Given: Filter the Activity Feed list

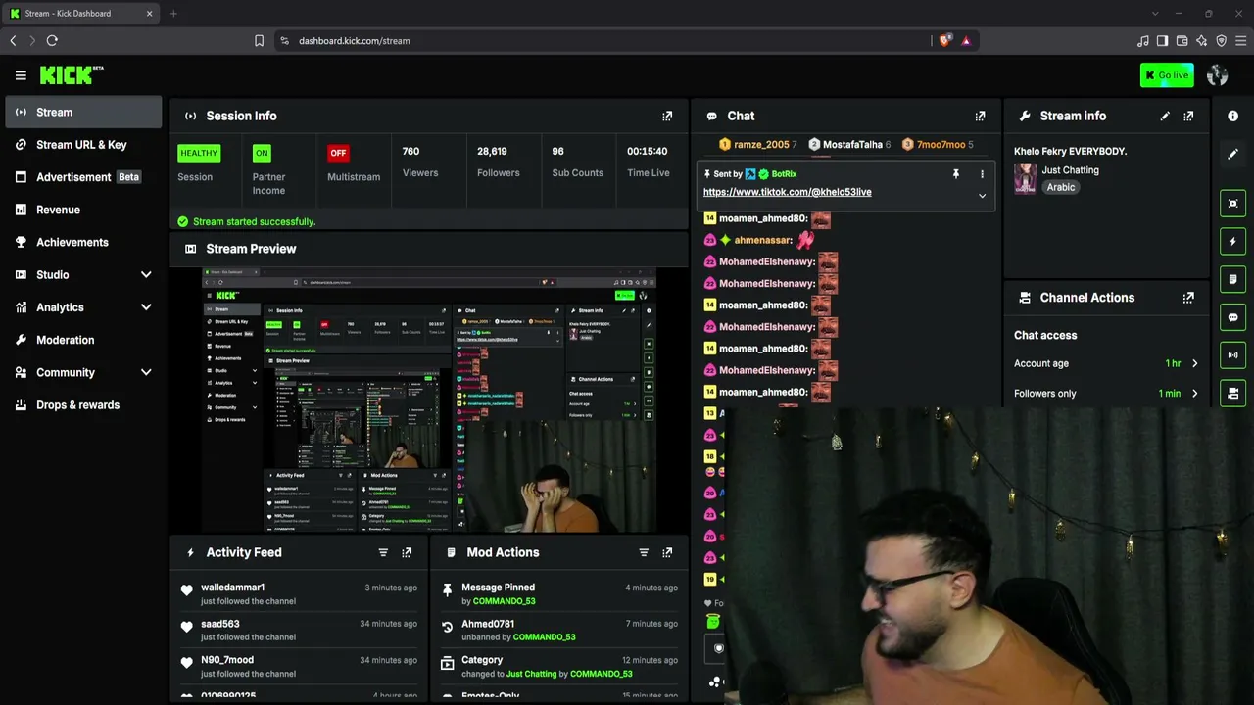Looking at the screenshot, I should click(x=383, y=552).
